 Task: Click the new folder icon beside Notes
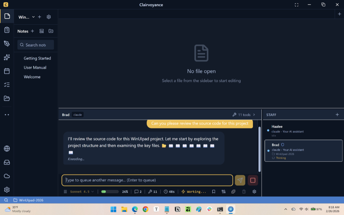tap(51, 31)
